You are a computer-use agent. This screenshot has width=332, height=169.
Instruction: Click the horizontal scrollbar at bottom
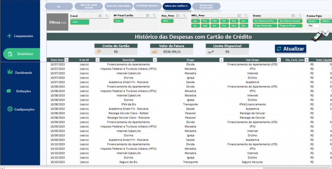pos(133,168)
